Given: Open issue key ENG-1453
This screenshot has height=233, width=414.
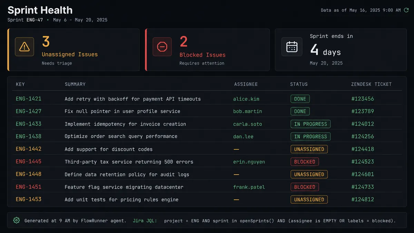Looking at the screenshot, I should [x=29, y=199].
